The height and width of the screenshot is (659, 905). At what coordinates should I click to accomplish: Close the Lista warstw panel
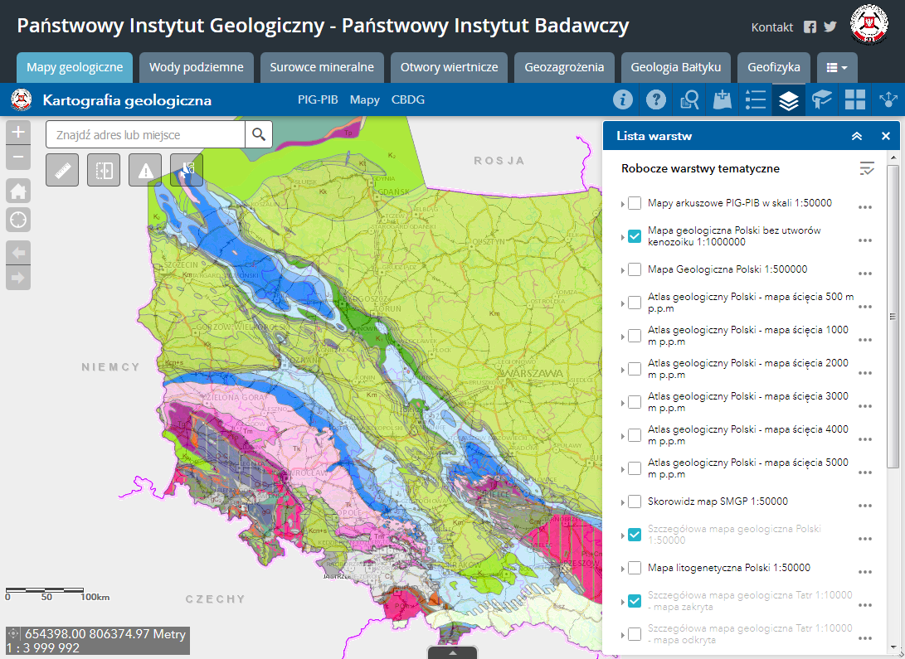pos(886,136)
